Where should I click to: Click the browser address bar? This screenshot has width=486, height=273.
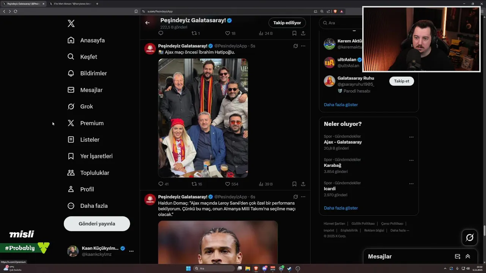click(x=228, y=11)
